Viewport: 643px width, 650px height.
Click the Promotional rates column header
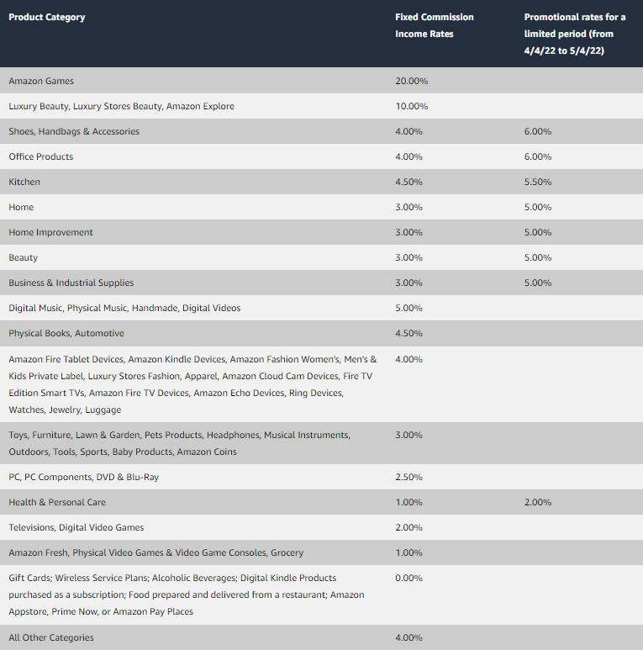click(x=575, y=34)
